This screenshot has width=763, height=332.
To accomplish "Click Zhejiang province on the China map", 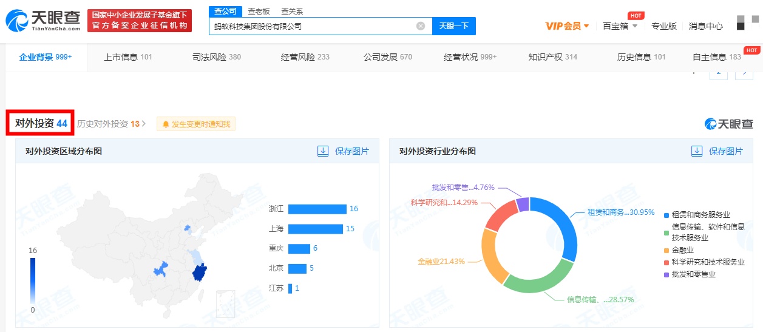I will tap(200, 272).
